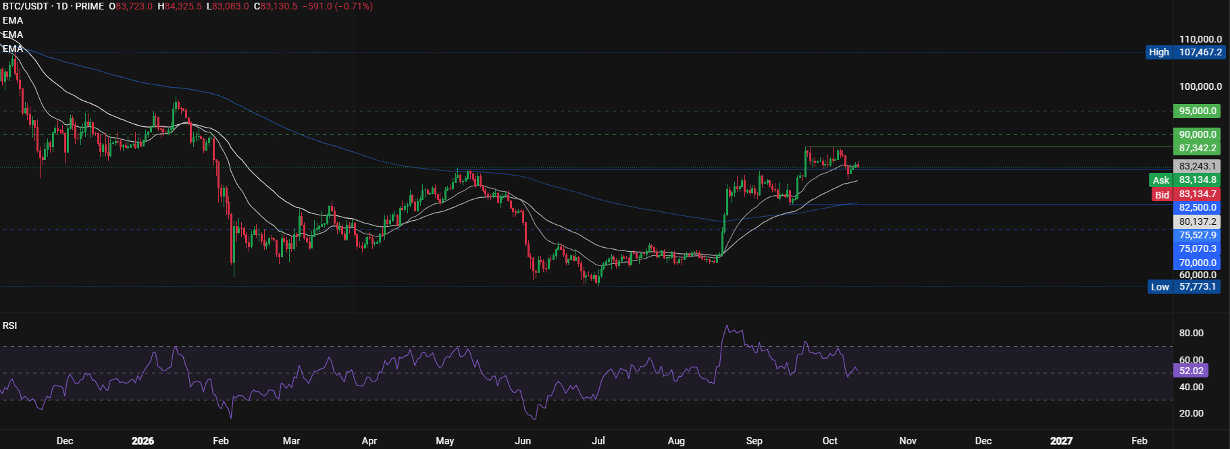The width and height of the screenshot is (1230, 449).
Task: Click the blue Low tag
Action: pos(1160,287)
